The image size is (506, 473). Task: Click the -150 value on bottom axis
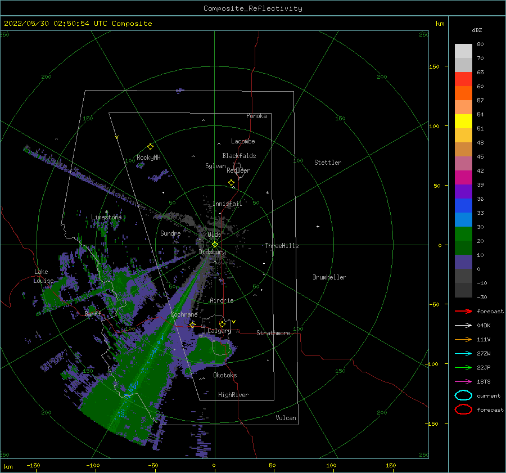click(33, 465)
